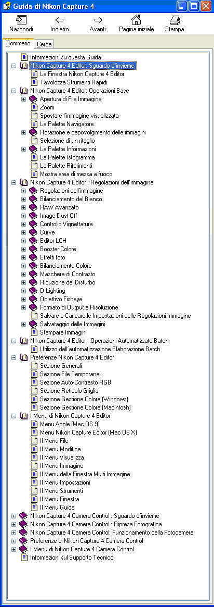Click book icon beside D-Lighting
The image size is (214, 607).
pyautogui.click(x=34, y=291)
